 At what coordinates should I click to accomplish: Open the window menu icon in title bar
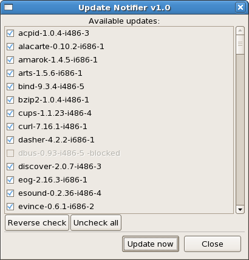pos(9,7)
